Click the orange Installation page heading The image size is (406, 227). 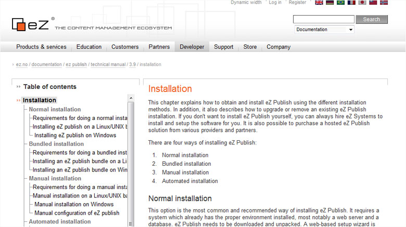click(170, 89)
